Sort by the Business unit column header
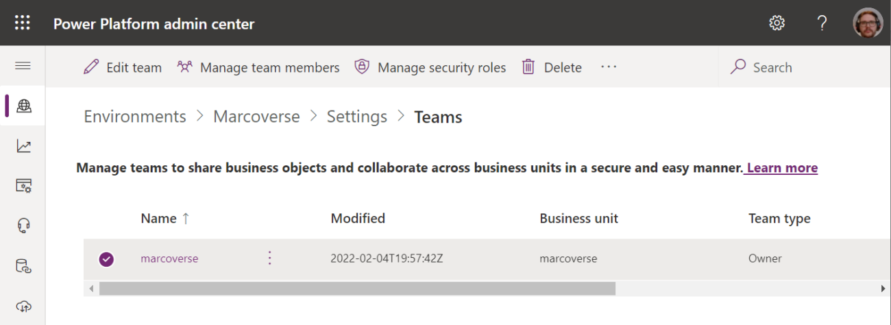This screenshot has height=325, width=891. pyautogui.click(x=578, y=219)
